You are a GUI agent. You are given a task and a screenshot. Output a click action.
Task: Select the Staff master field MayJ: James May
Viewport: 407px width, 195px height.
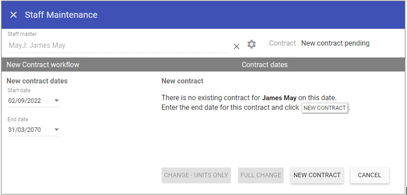(x=118, y=45)
